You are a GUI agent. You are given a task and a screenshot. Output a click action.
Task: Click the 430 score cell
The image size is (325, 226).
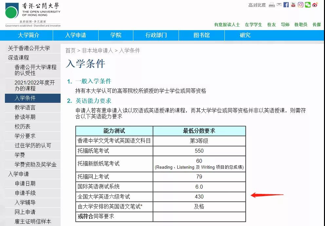(199, 197)
